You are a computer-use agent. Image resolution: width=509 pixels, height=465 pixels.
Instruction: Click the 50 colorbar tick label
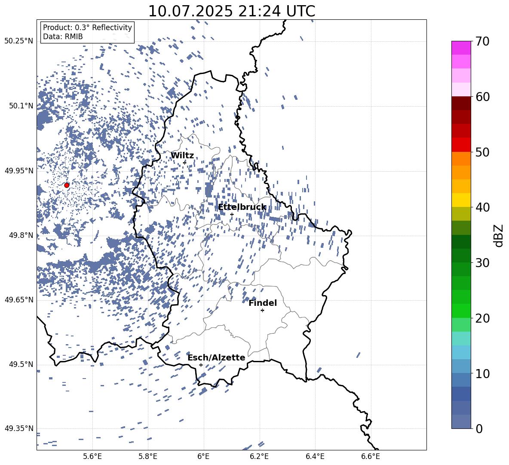482,152
